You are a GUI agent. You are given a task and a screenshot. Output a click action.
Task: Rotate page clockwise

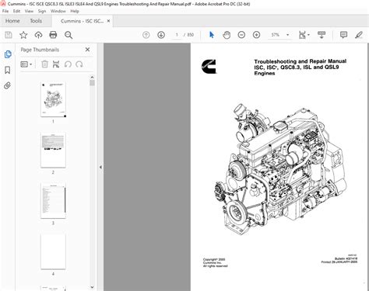tap(79, 64)
